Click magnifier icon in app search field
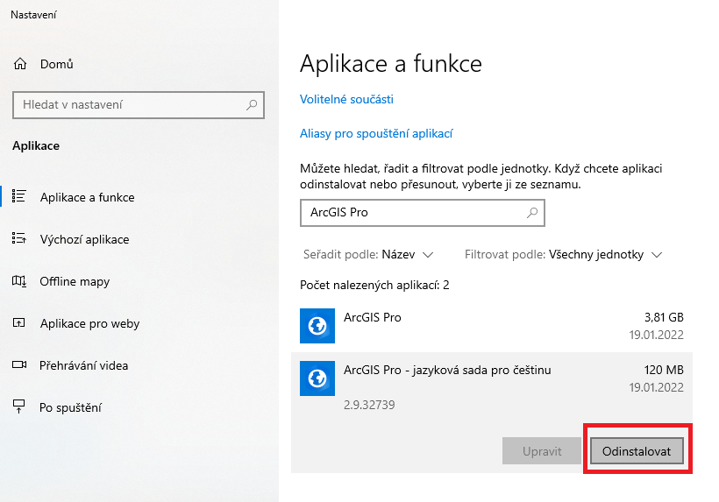The width and height of the screenshot is (719, 502). click(x=531, y=213)
